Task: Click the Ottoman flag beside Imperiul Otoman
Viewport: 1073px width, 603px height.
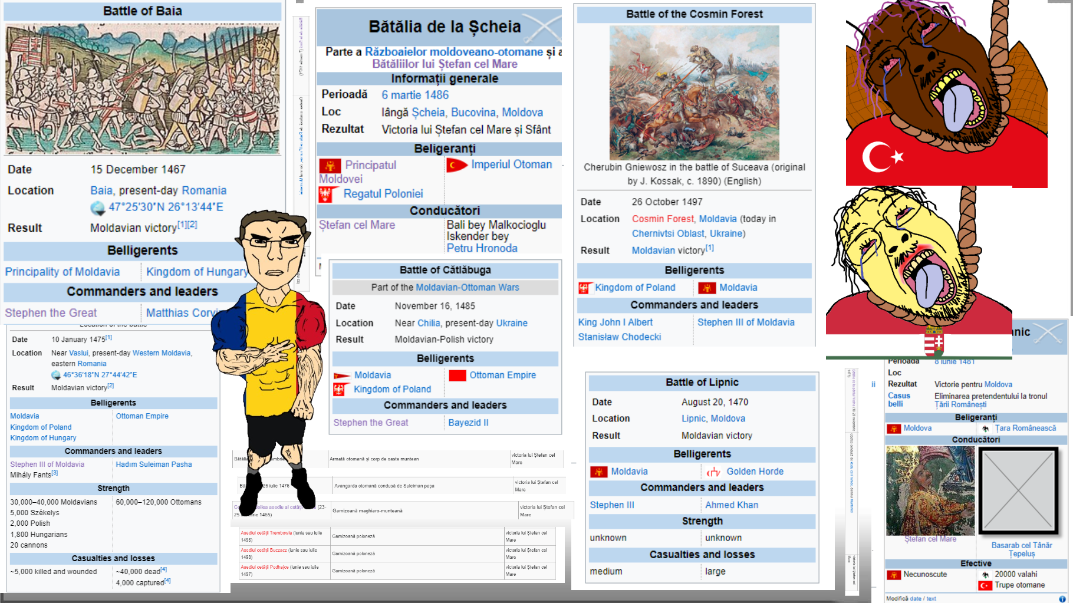Action: click(x=457, y=165)
